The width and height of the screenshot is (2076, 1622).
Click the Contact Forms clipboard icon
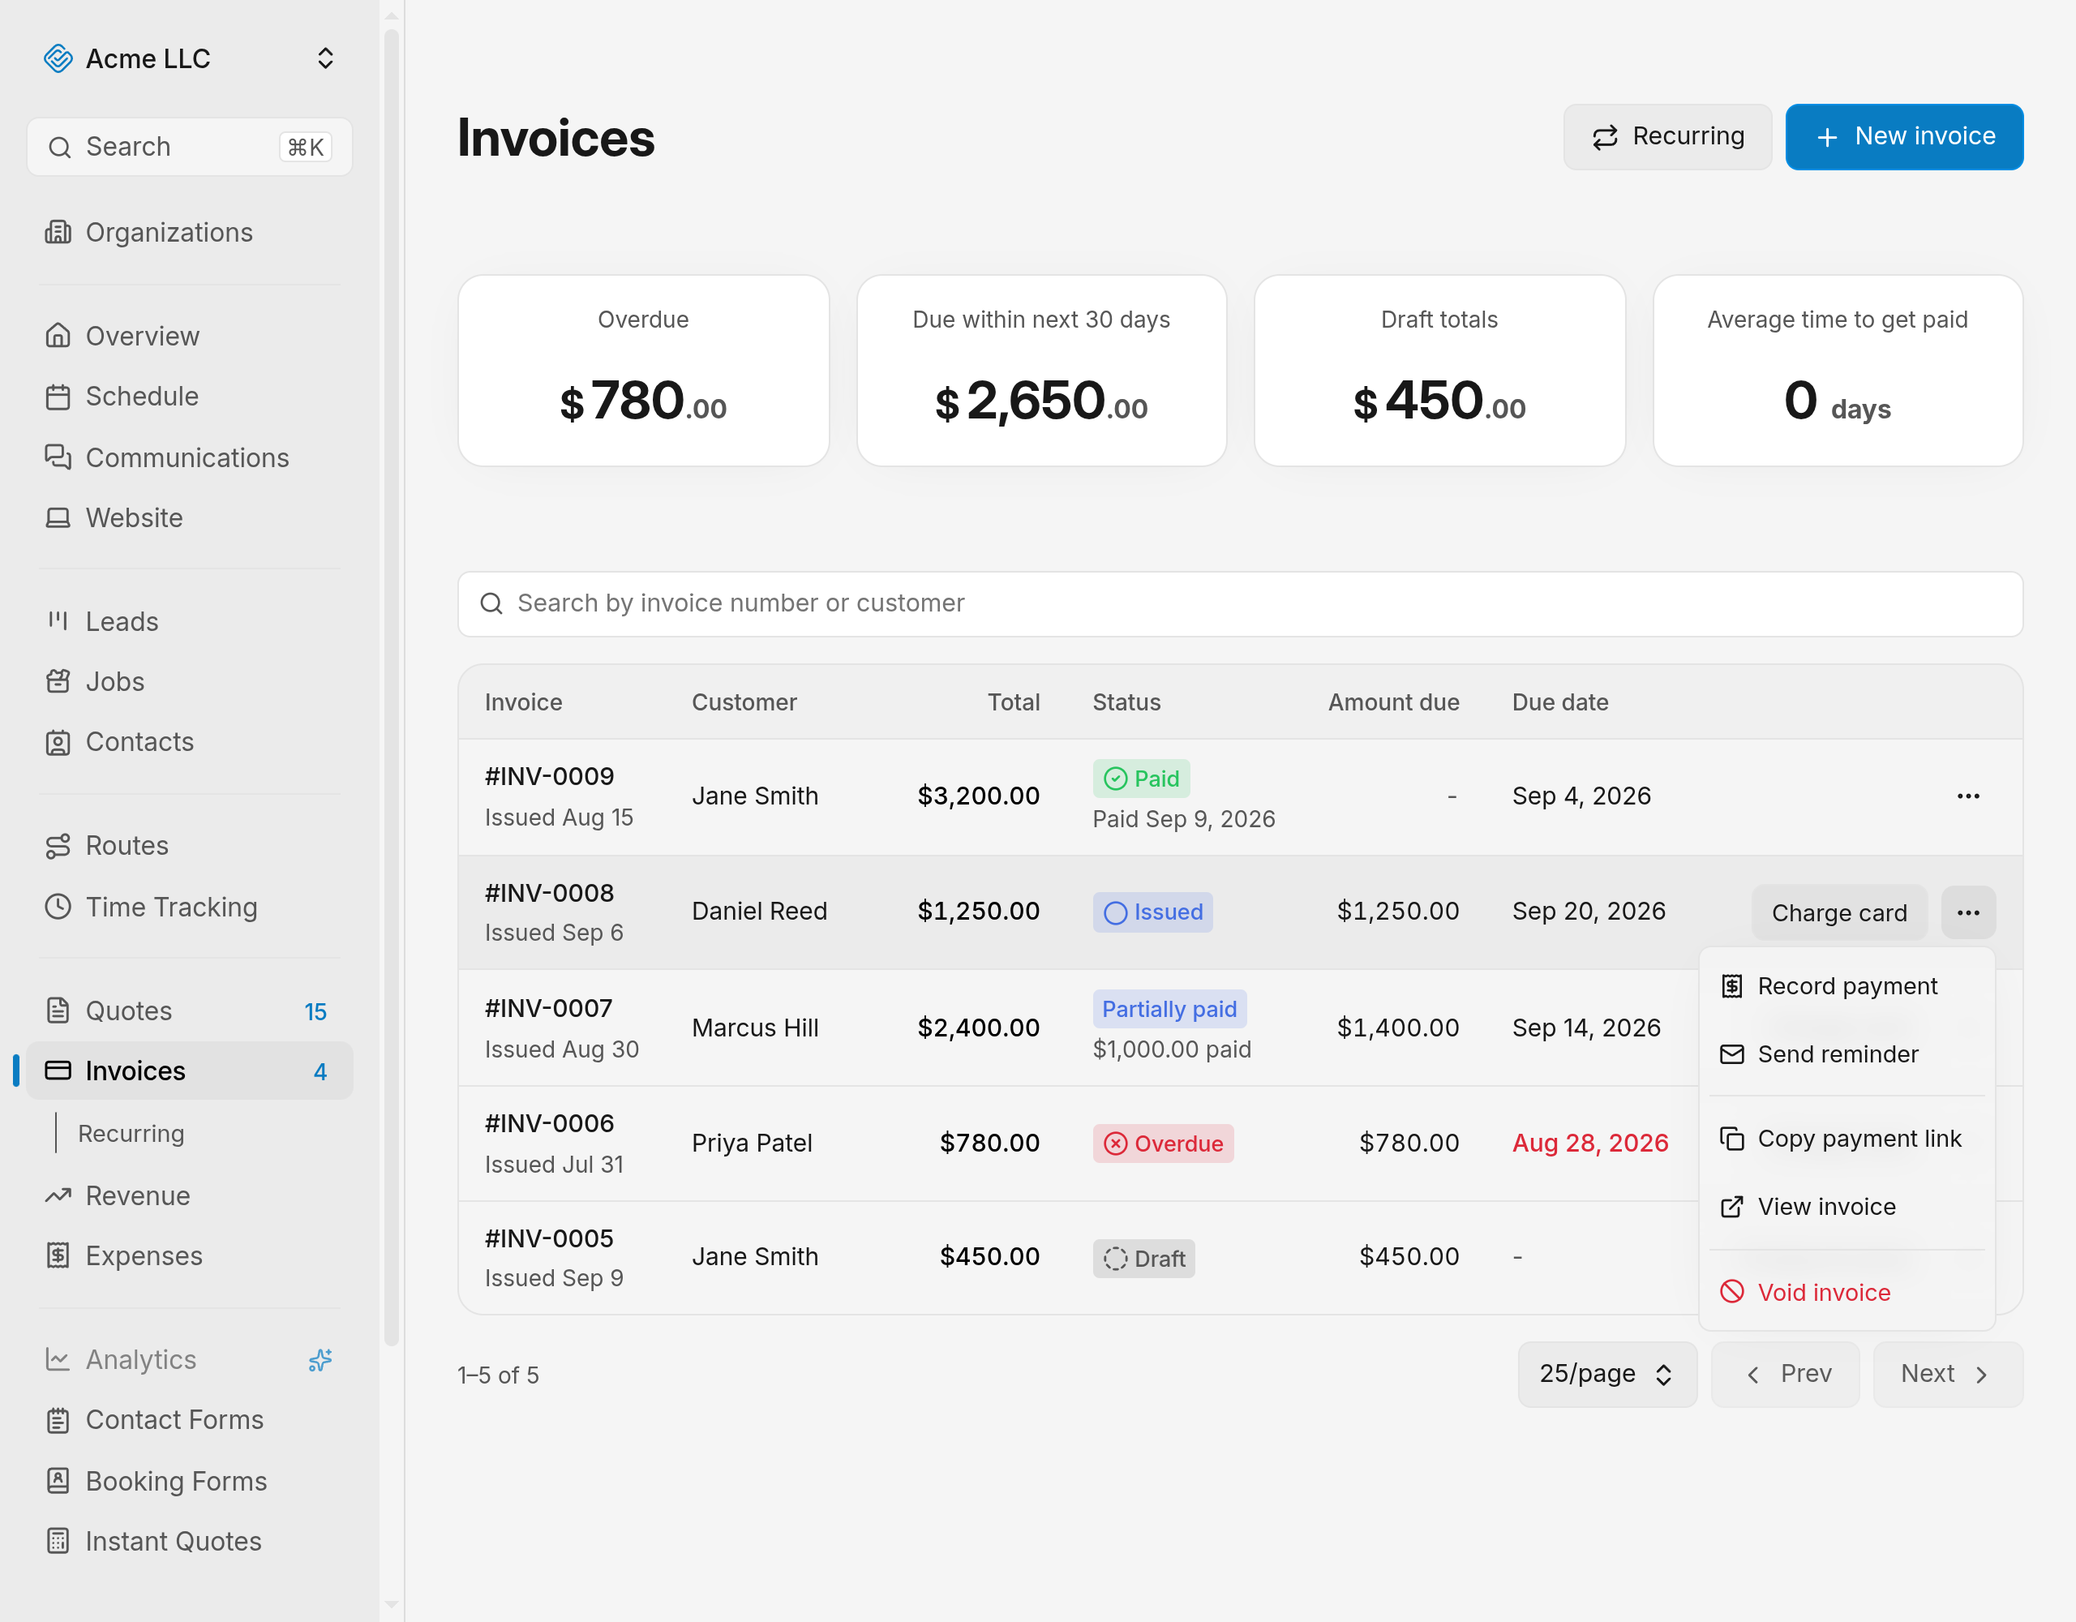click(58, 1419)
